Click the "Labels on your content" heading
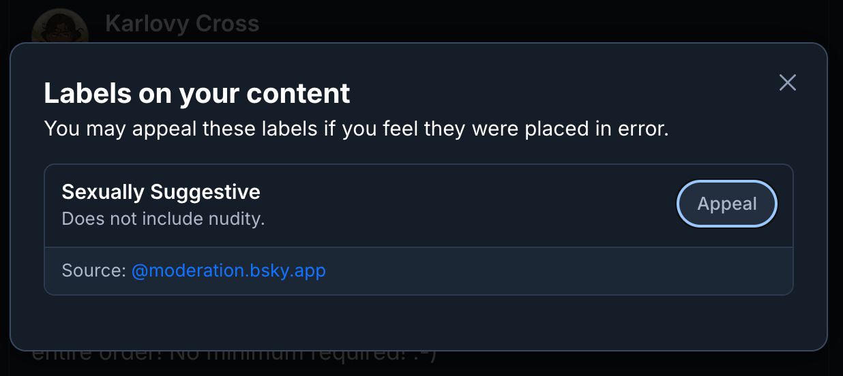The image size is (843, 376). point(197,93)
